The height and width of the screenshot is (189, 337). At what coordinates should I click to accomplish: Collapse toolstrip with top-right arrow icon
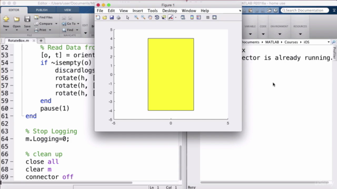(334, 10)
